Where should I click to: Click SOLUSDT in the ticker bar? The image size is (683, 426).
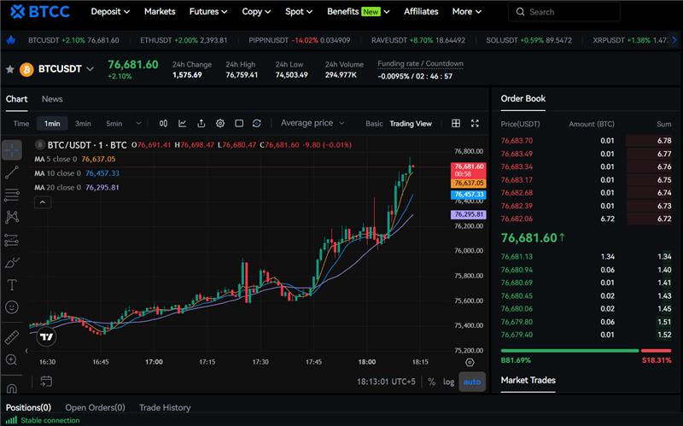click(528, 40)
